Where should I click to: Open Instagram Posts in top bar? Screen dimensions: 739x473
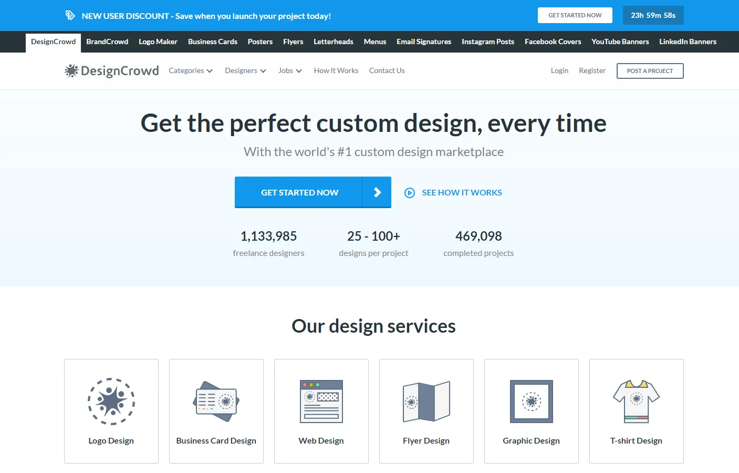[488, 42]
